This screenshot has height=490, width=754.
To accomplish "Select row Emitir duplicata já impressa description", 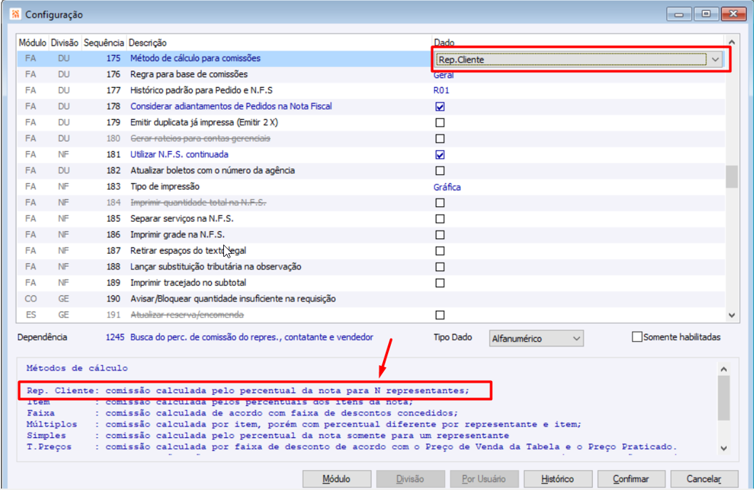I will click(204, 123).
